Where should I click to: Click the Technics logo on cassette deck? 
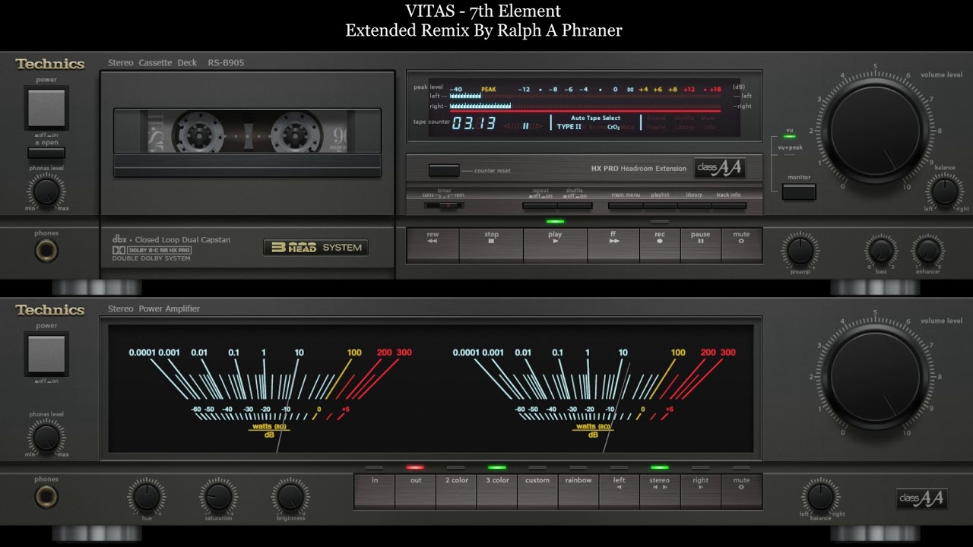pos(50,64)
